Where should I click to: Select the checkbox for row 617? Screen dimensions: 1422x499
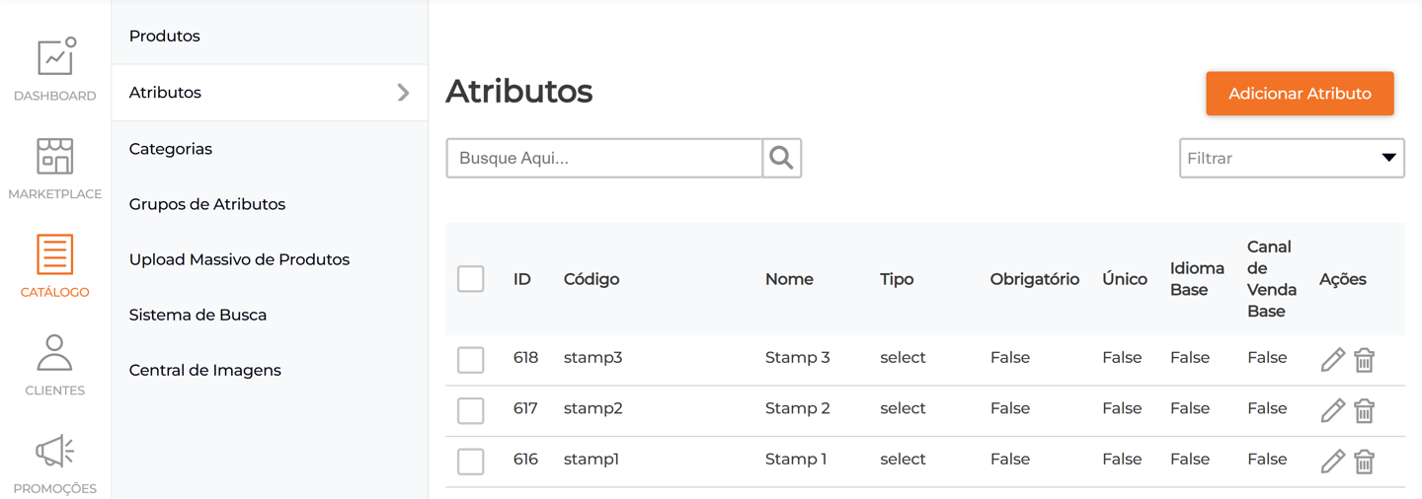click(x=471, y=410)
